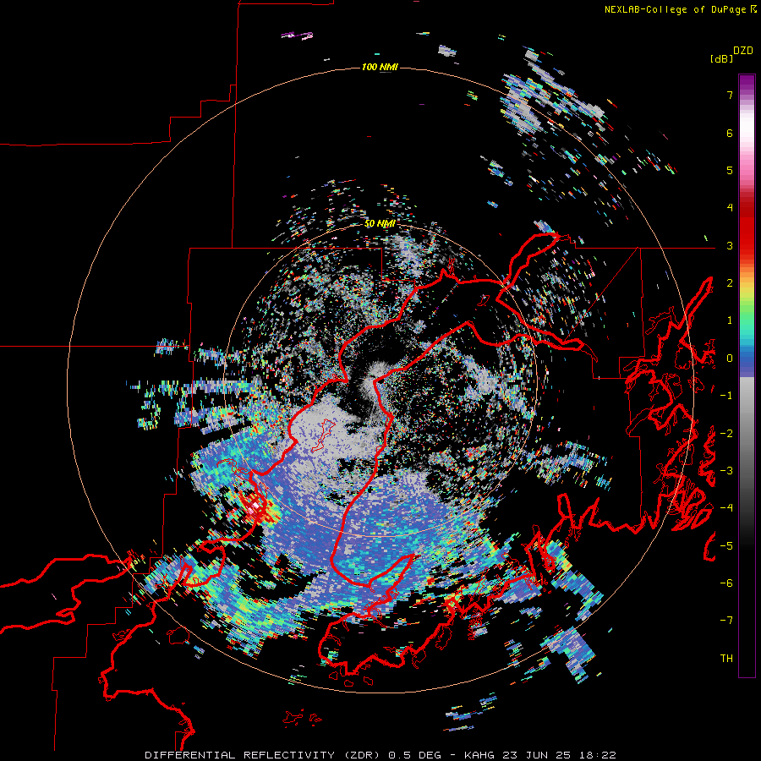The width and height of the screenshot is (761, 761).
Task: Click the 4 value on color scale
Action: (x=730, y=208)
